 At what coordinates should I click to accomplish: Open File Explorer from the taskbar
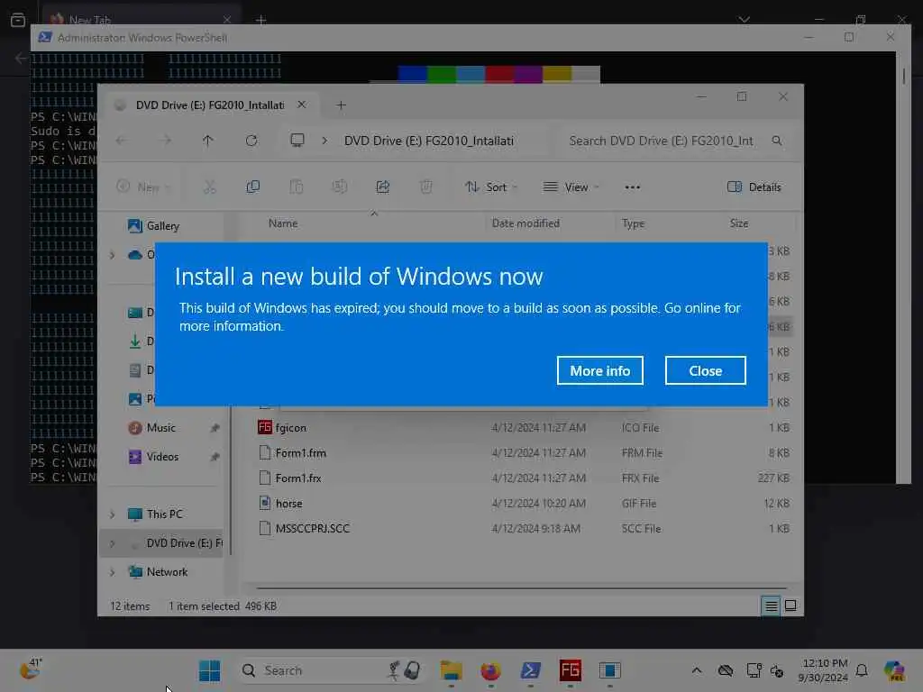(451, 670)
